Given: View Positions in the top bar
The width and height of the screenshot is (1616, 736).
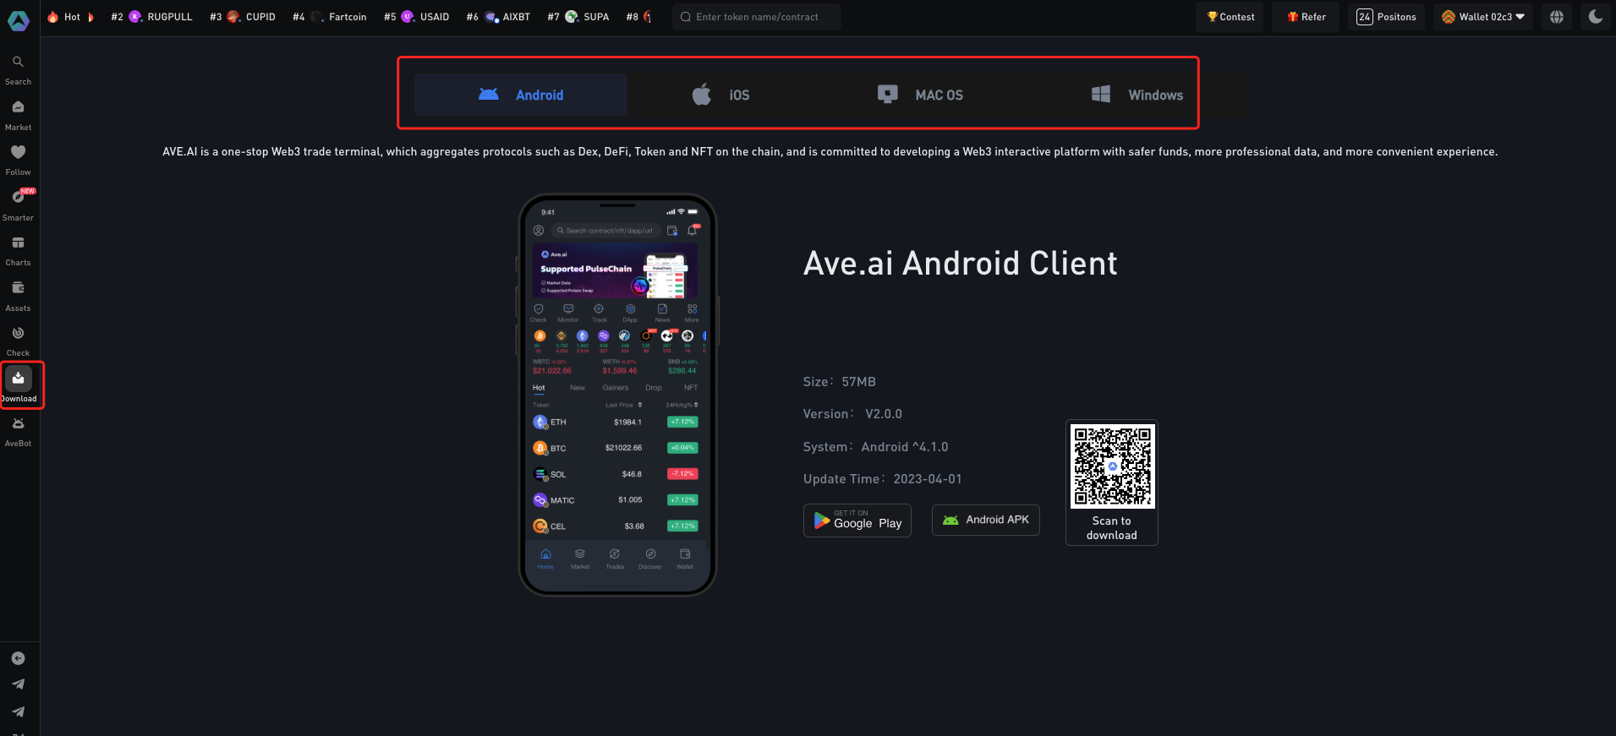Looking at the screenshot, I should [1386, 17].
